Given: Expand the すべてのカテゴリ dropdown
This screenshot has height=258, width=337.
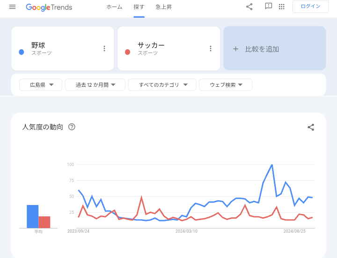Looking at the screenshot, I should tap(163, 85).
